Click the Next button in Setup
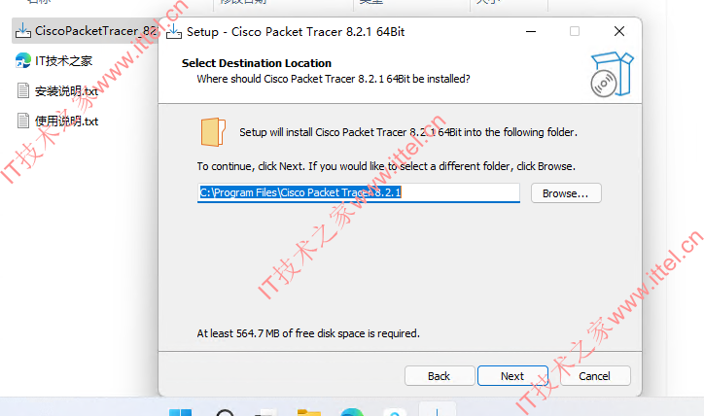704x416 pixels. [512, 375]
